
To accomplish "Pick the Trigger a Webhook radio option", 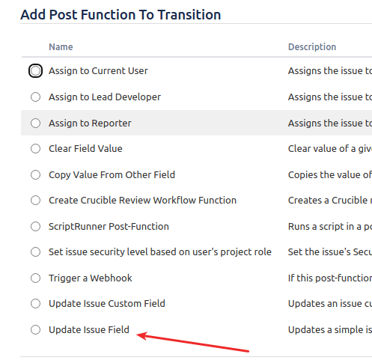I will (x=35, y=278).
